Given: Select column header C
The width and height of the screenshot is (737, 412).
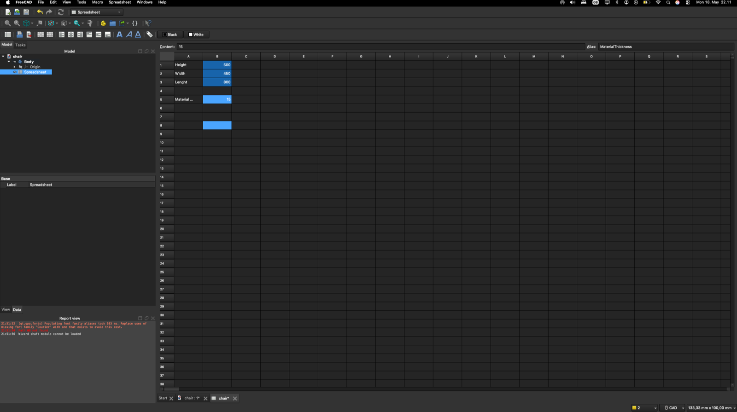Looking at the screenshot, I should click(x=246, y=56).
